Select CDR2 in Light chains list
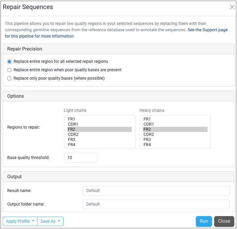Viewport: 237px width, 229px height. pos(73,135)
